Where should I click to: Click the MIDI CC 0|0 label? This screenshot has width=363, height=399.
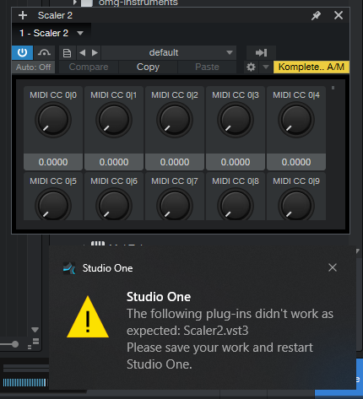(x=53, y=95)
